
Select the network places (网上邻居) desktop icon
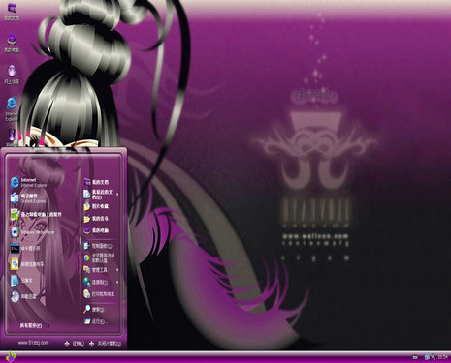[12, 75]
